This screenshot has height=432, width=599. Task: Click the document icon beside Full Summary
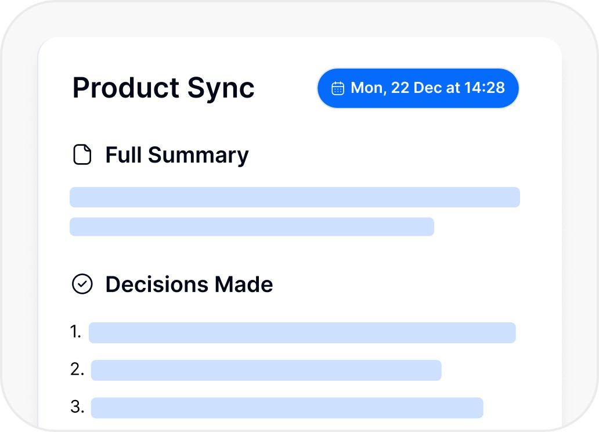[82, 155]
